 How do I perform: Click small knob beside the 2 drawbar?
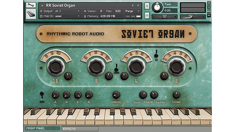point(164,76)
